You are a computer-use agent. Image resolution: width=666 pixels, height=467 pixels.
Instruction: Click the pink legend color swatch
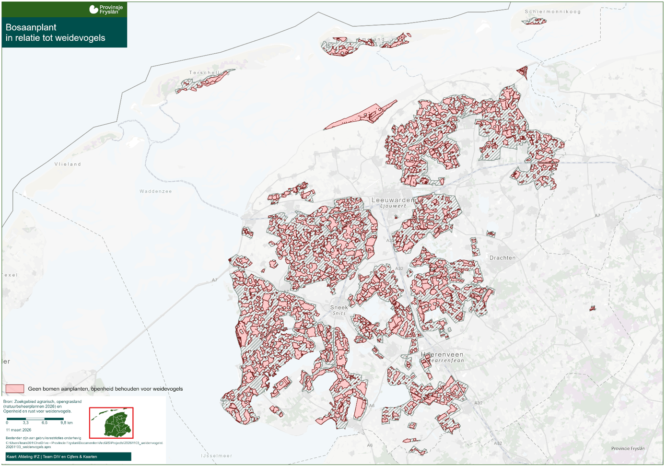click(15, 389)
